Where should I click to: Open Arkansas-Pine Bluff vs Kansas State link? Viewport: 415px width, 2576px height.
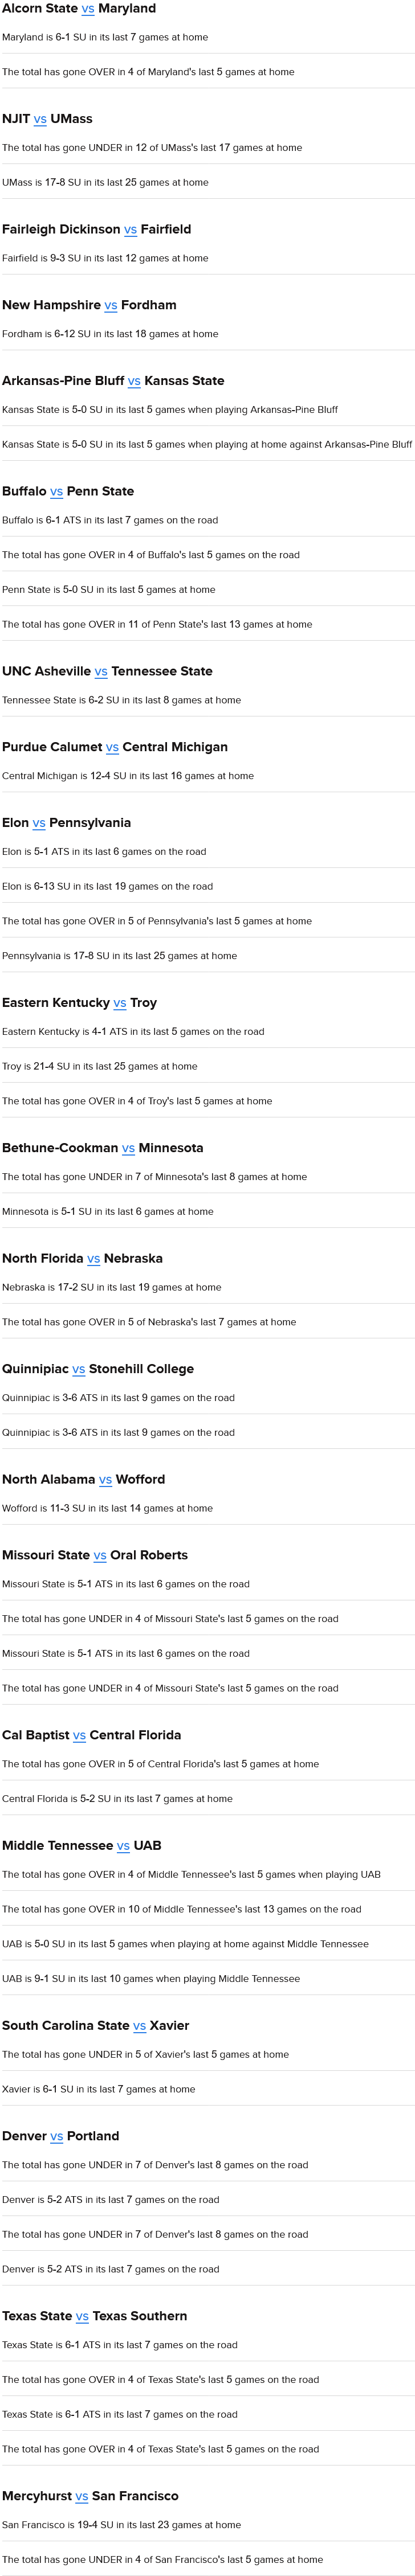(134, 381)
